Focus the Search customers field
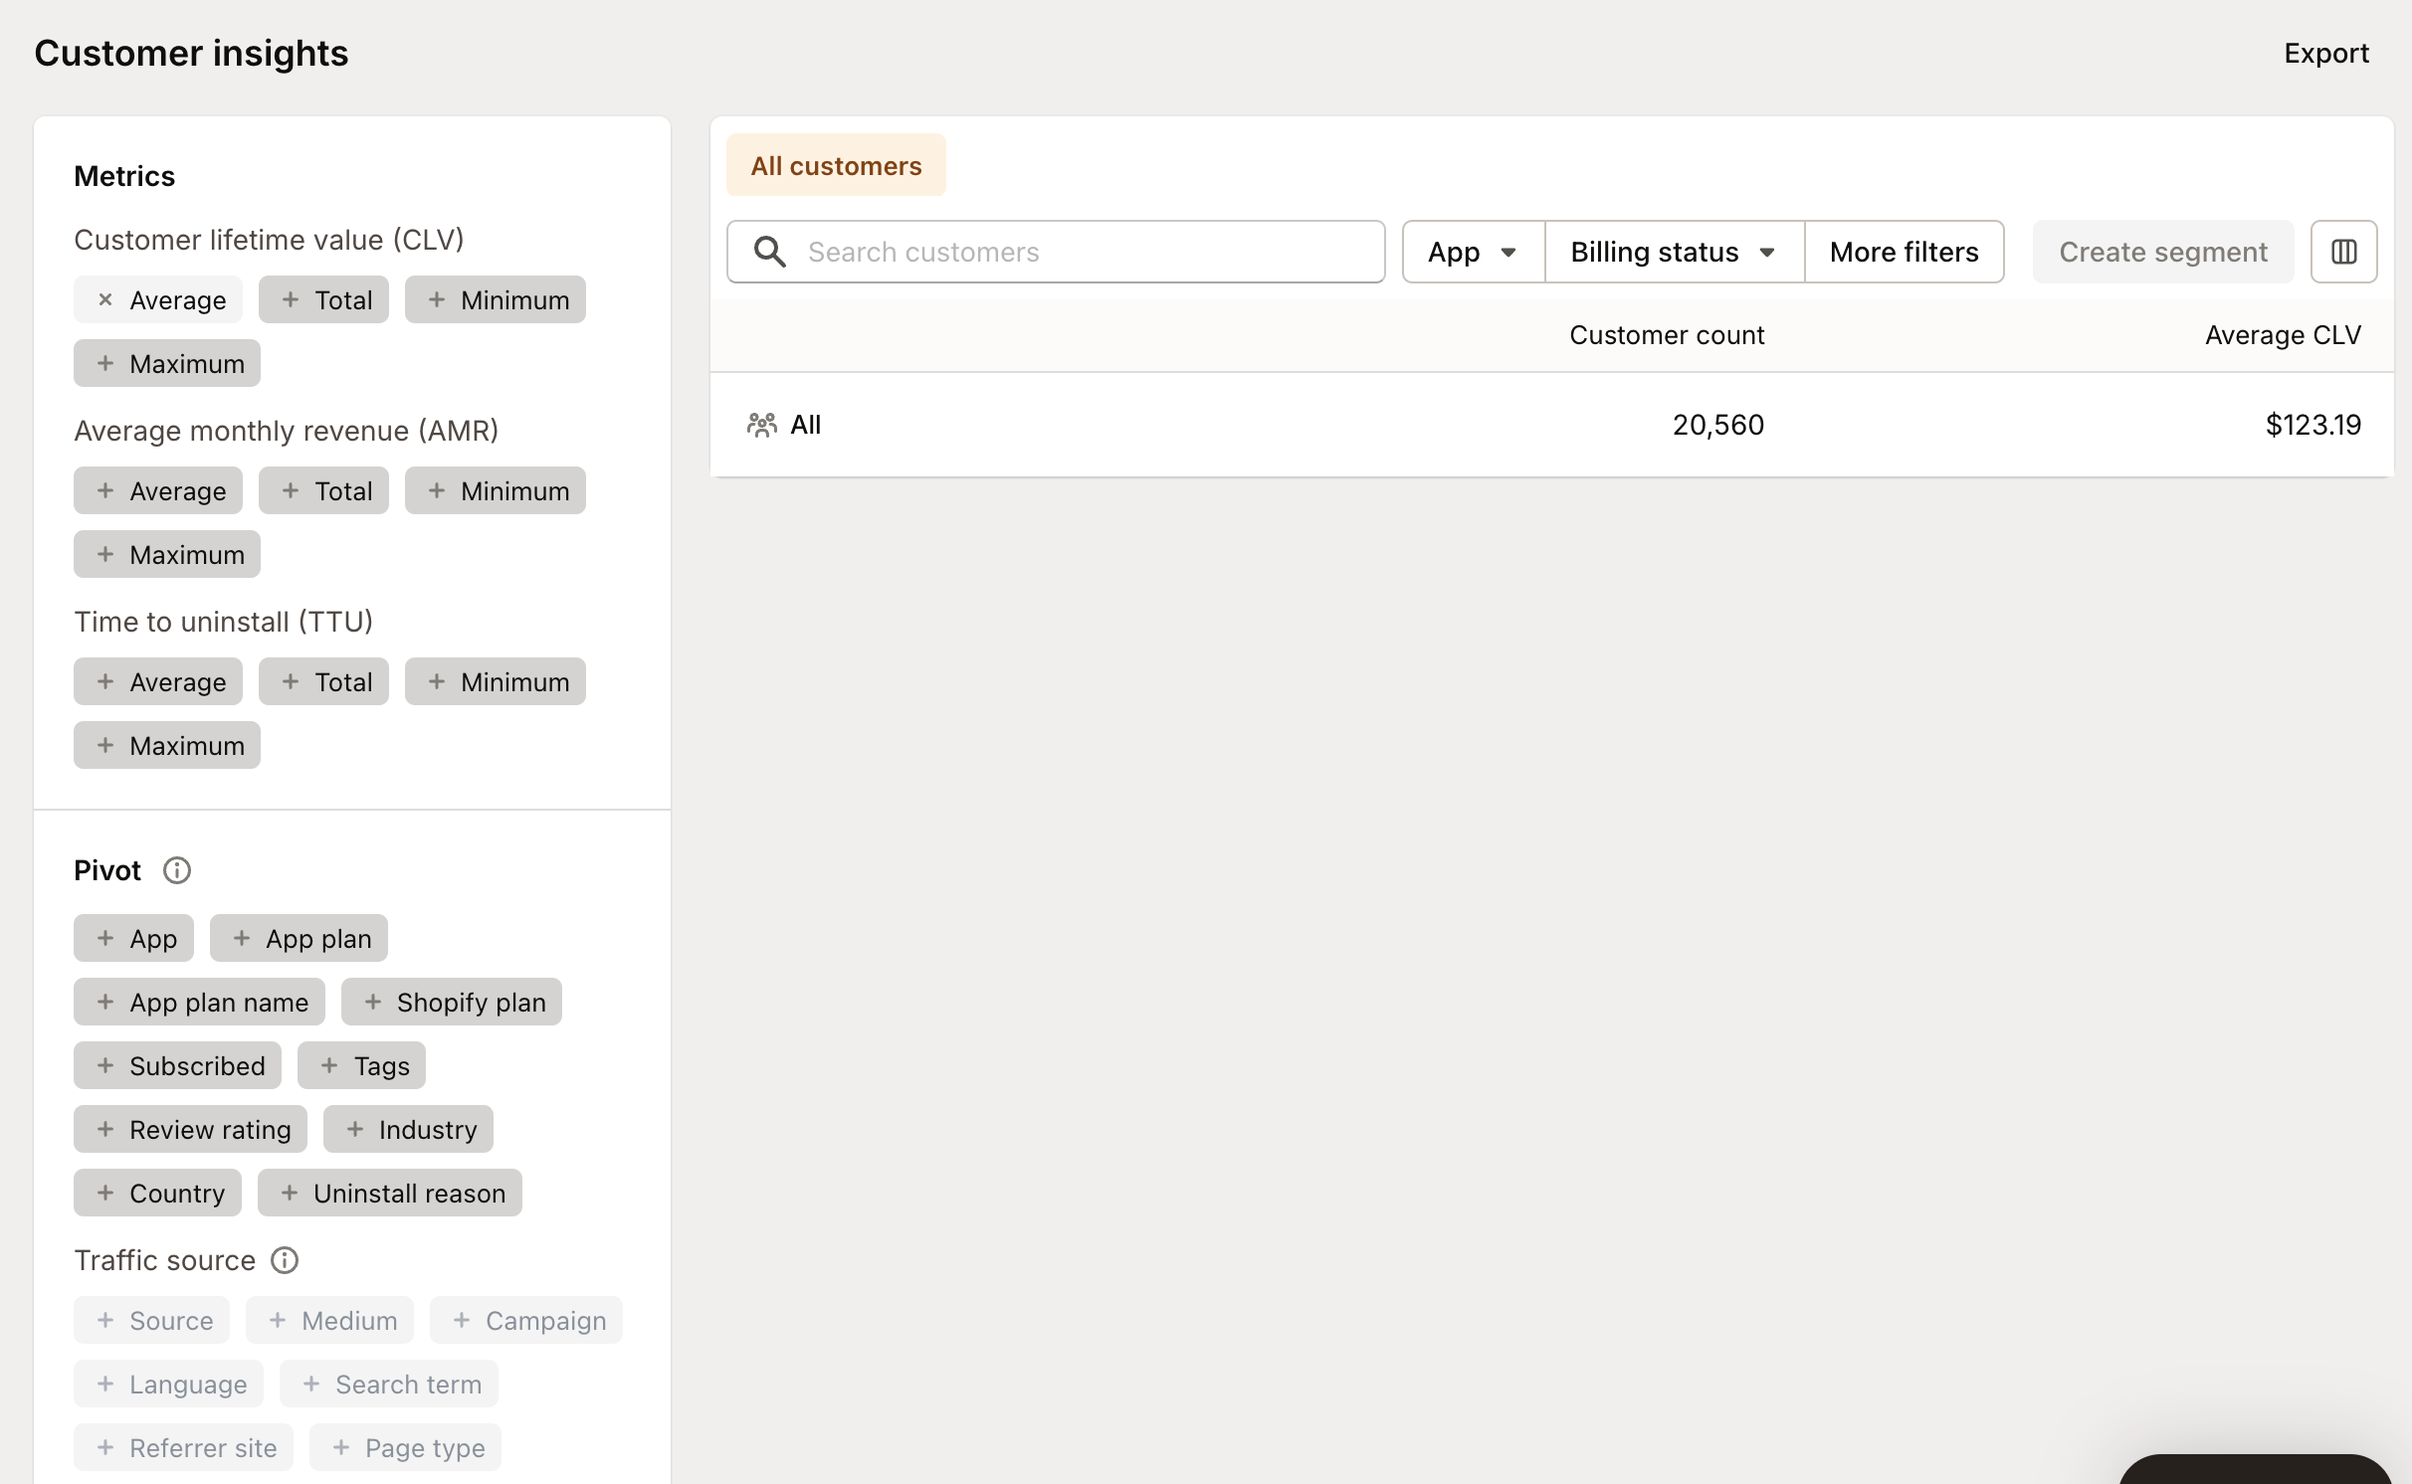 tap(1085, 252)
